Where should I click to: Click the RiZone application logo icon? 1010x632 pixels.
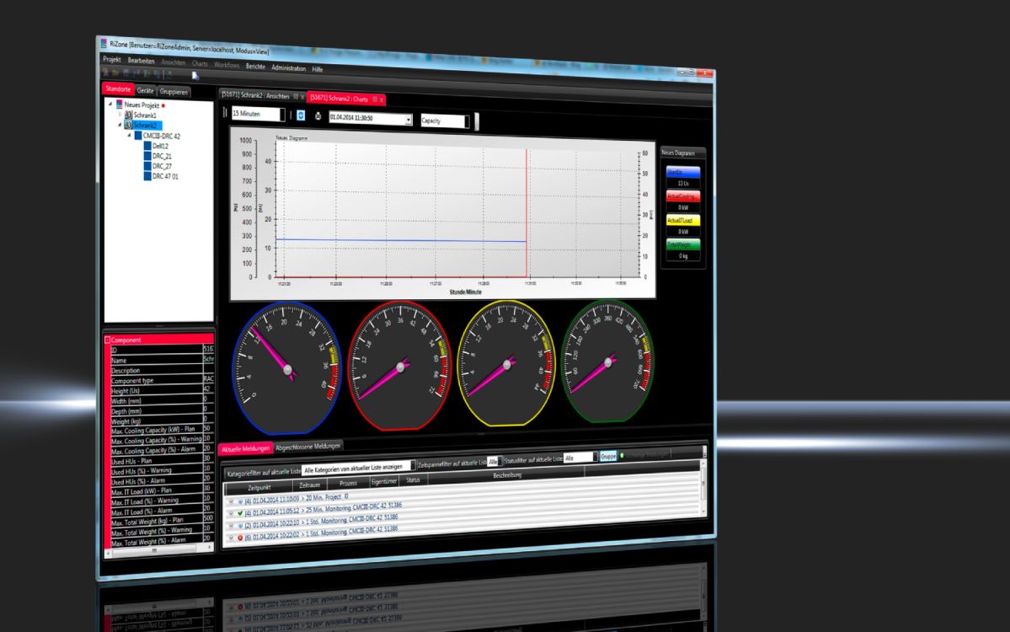click(103, 44)
